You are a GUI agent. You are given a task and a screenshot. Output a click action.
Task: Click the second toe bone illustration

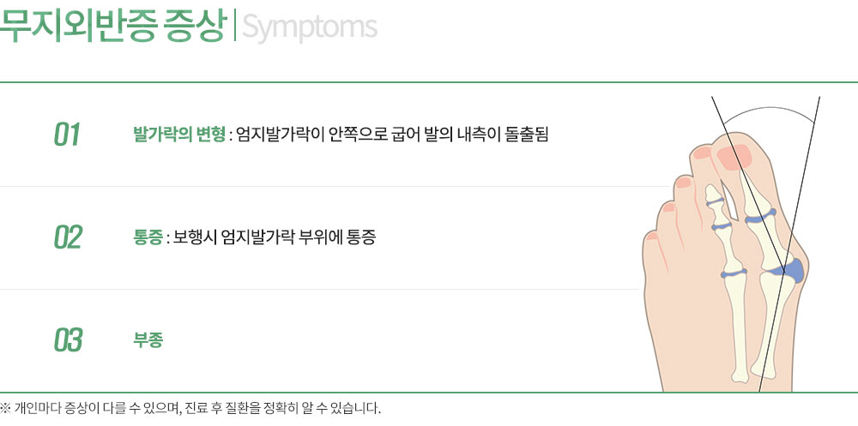tap(728, 285)
